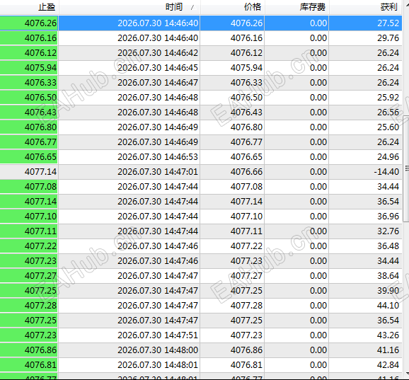The width and height of the screenshot is (409, 380).
Task: Select row timed 14:47:51
Action: (x=201, y=335)
